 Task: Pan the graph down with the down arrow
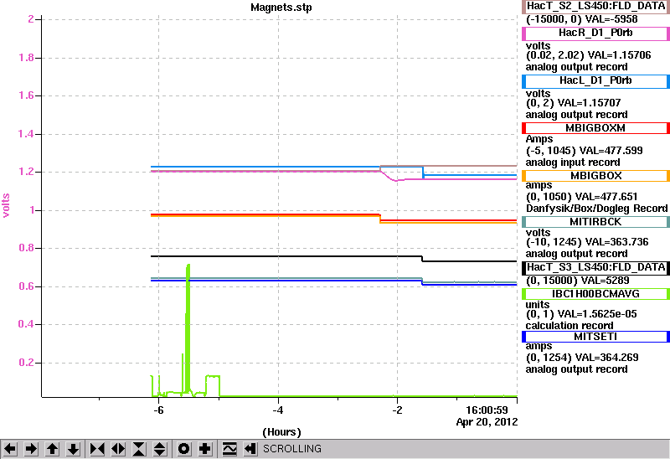73,449
